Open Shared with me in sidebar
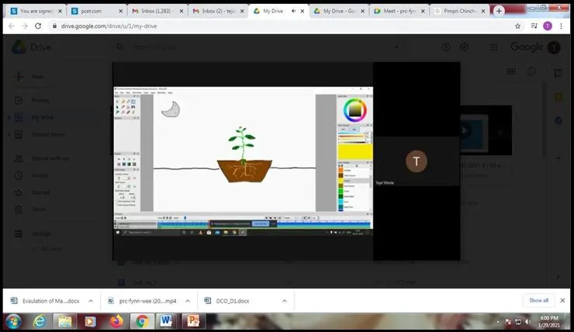574x332 pixels. pyautogui.click(x=50, y=158)
